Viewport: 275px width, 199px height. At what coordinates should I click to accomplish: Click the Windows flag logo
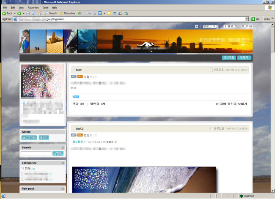pyautogui.click(x=270, y=8)
